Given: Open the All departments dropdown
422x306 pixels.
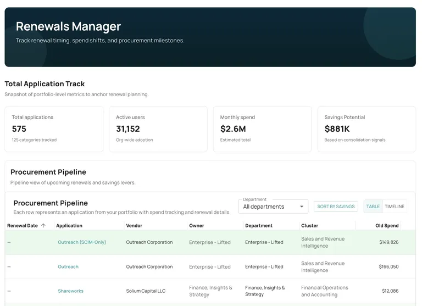Looking at the screenshot, I should click(273, 207).
